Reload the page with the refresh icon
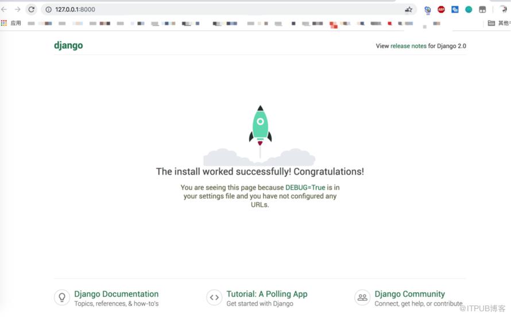The image size is (511, 317). pyautogui.click(x=31, y=9)
